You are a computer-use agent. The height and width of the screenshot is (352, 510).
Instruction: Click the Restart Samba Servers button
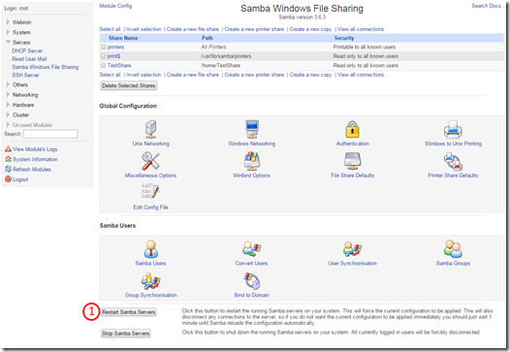[x=129, y=312]
